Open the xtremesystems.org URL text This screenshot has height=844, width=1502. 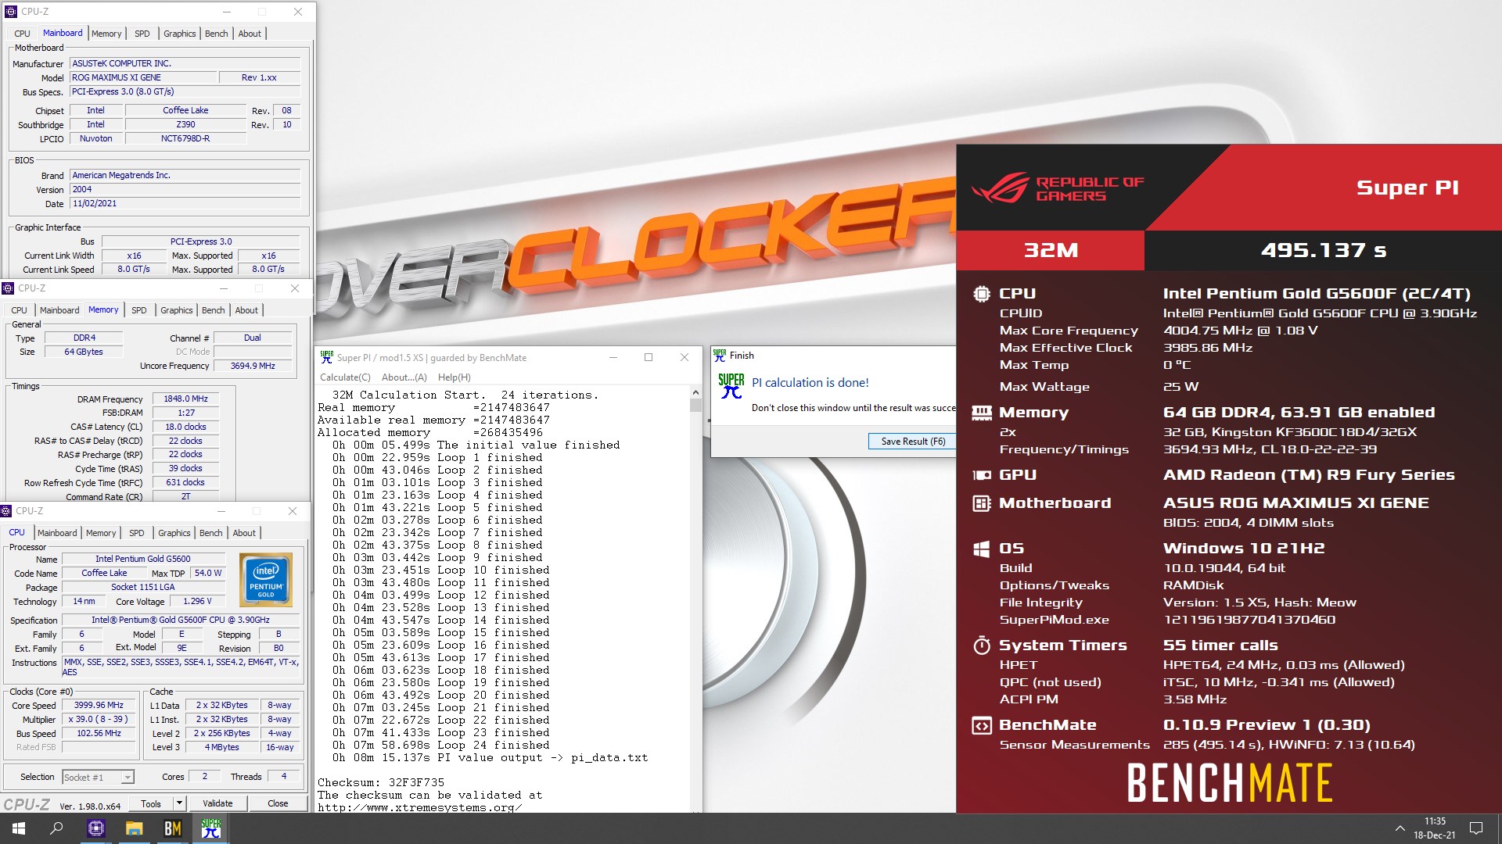[419, 807]
